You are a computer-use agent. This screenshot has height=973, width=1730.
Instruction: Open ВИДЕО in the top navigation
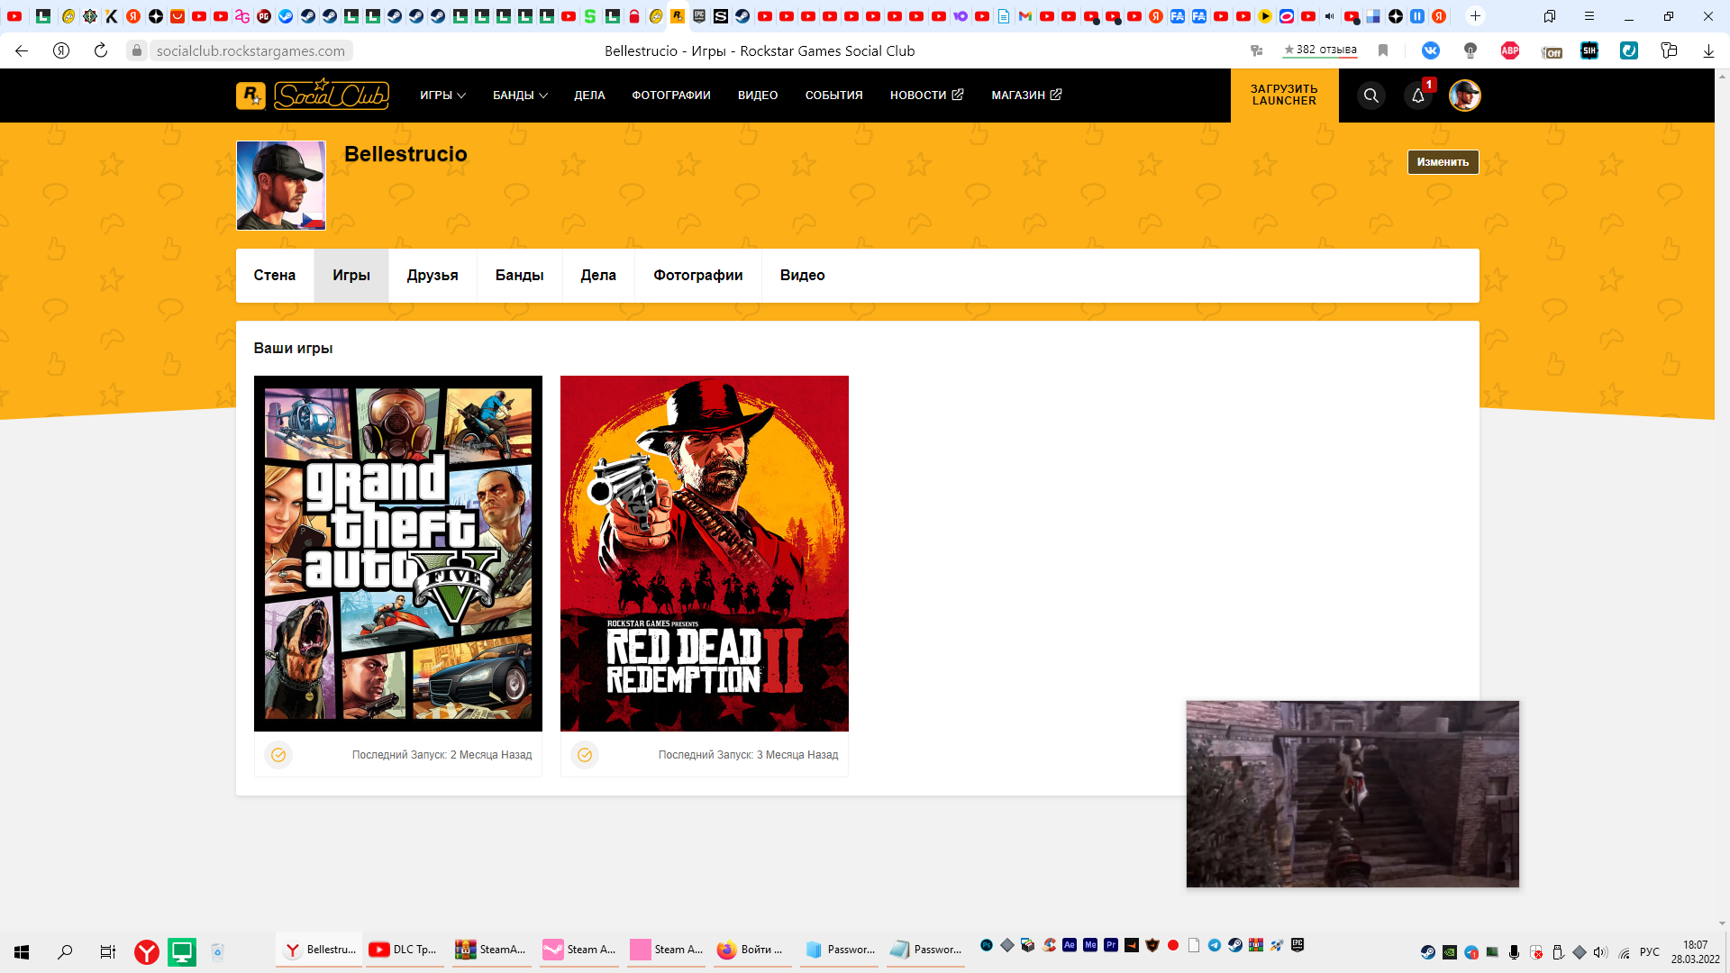[758, 95]
